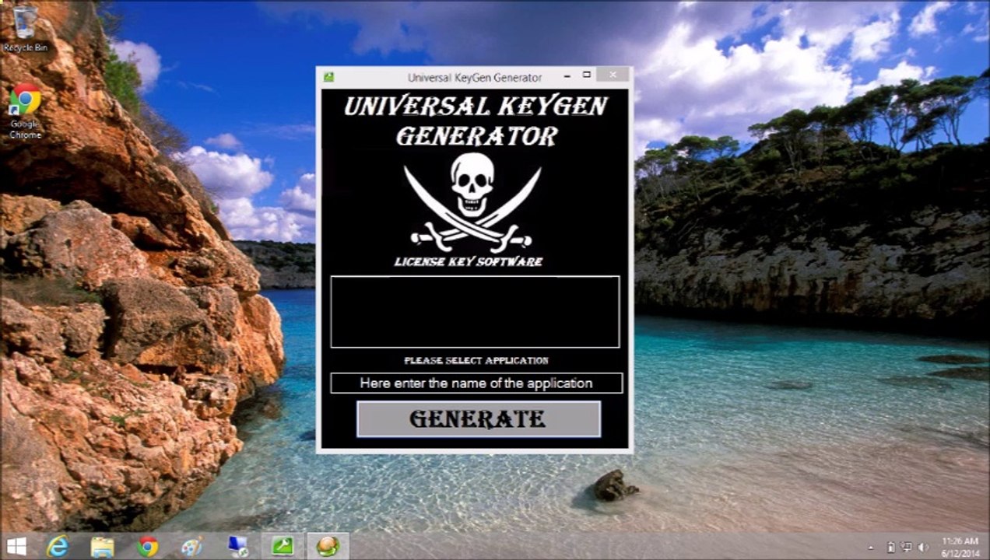This screenshot has width=990, height=560.
Task: Open the Recycle Bin desktop icon
Action: [25, 28]
